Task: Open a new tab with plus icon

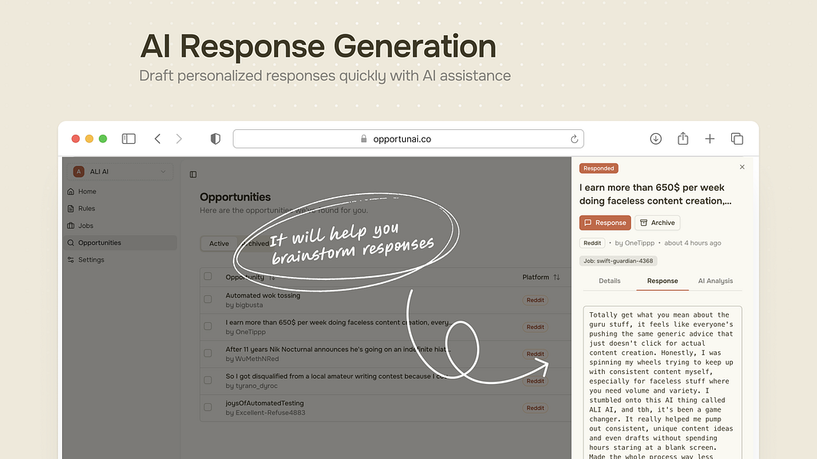Action: pyautogui.click(x=710, y=138)
